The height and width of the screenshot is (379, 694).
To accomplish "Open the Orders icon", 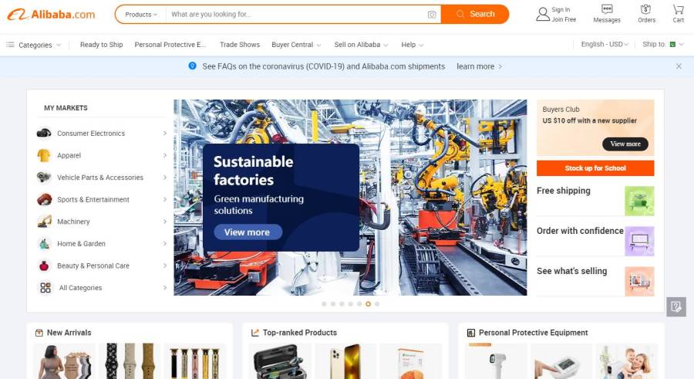I will 645,8.
